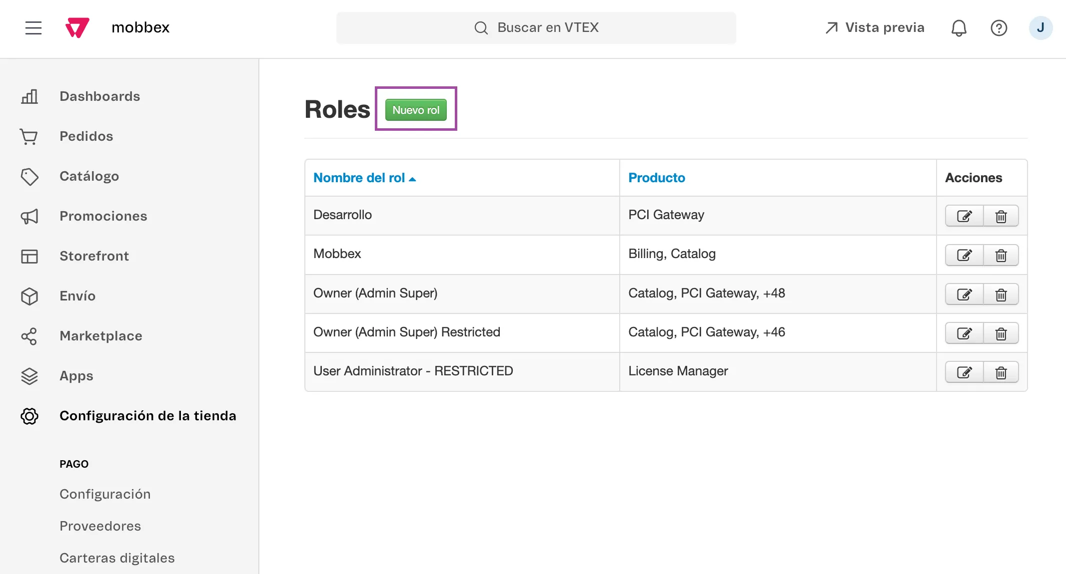Focus the Buscar en VTEX search field
Image resolution: width=1066 pixels, height=574 pixels.
(x=536, y=28)
